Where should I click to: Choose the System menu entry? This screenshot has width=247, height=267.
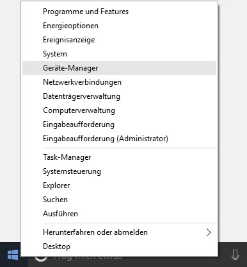click(x=119, y=54)
